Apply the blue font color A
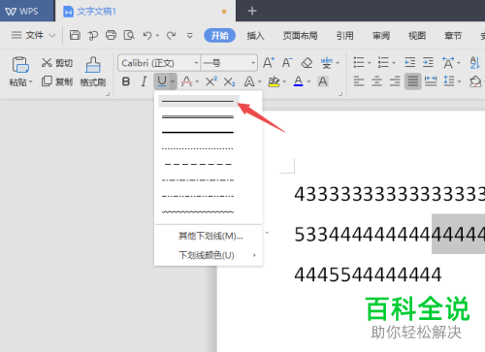The height and width of the screenshot is (352, 485). (x=298, y=81)
